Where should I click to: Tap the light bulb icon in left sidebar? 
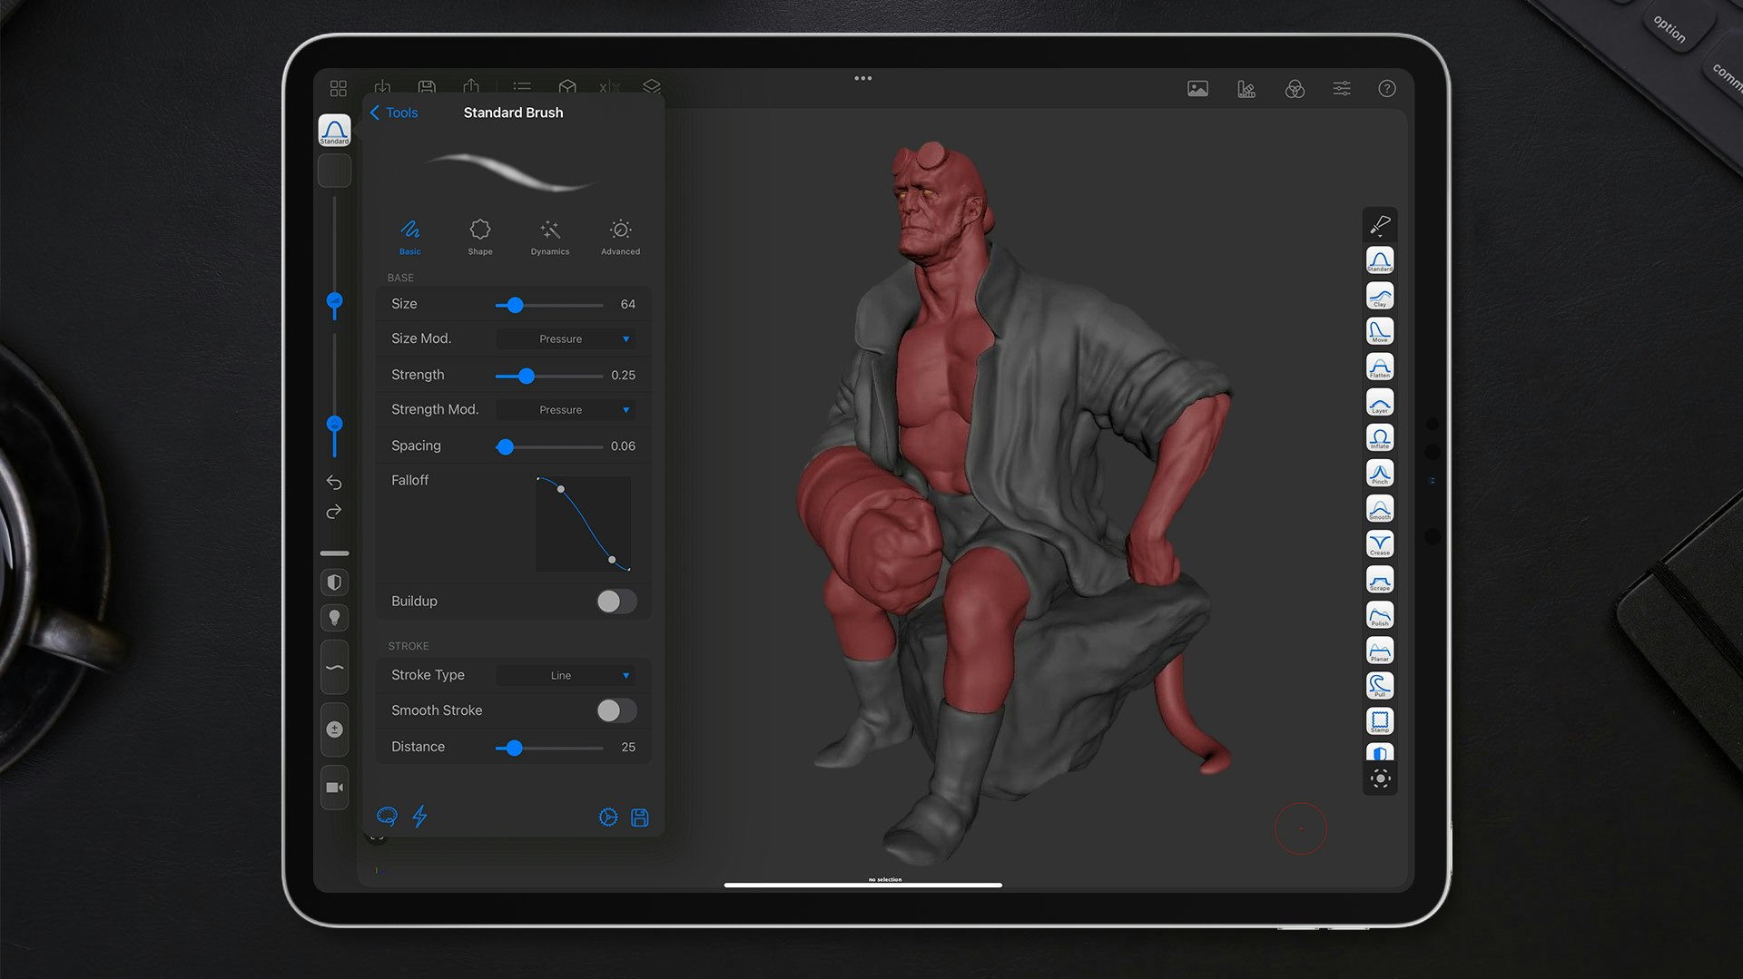click(x=334, y=618)
